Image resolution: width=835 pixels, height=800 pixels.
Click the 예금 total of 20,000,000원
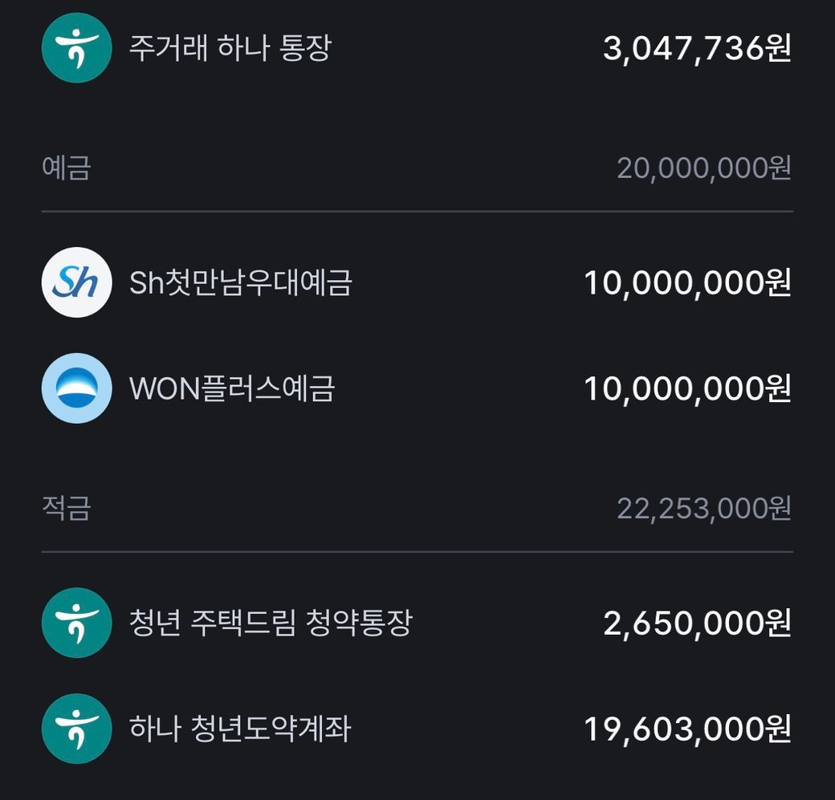703,169
